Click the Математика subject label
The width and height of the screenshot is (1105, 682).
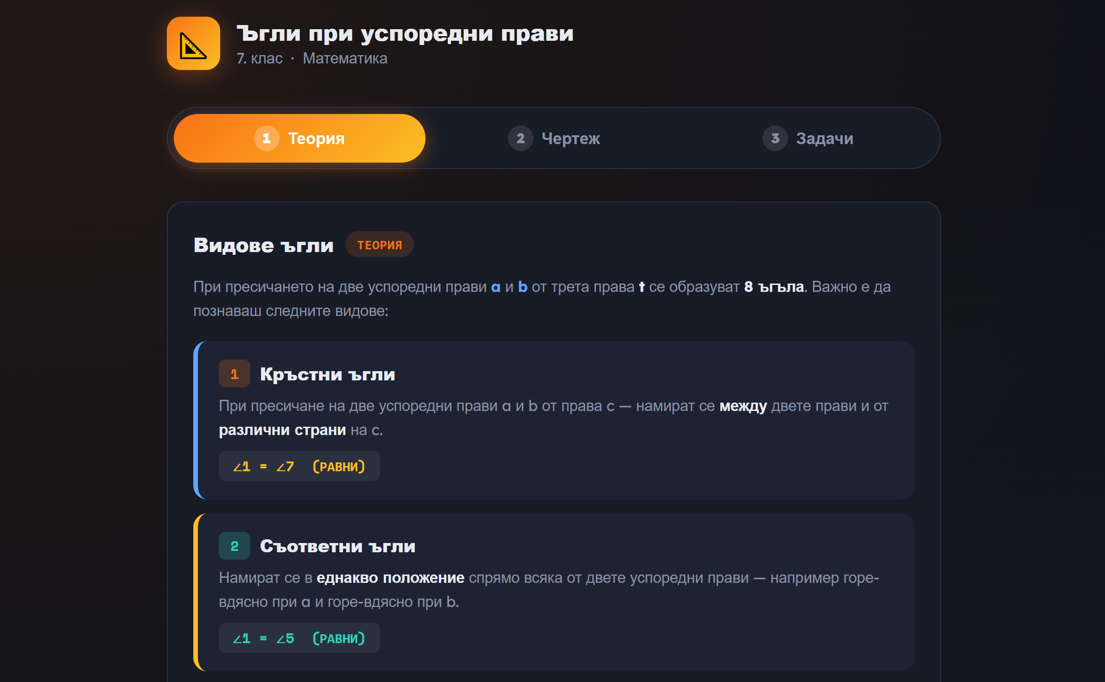point(345,58)
